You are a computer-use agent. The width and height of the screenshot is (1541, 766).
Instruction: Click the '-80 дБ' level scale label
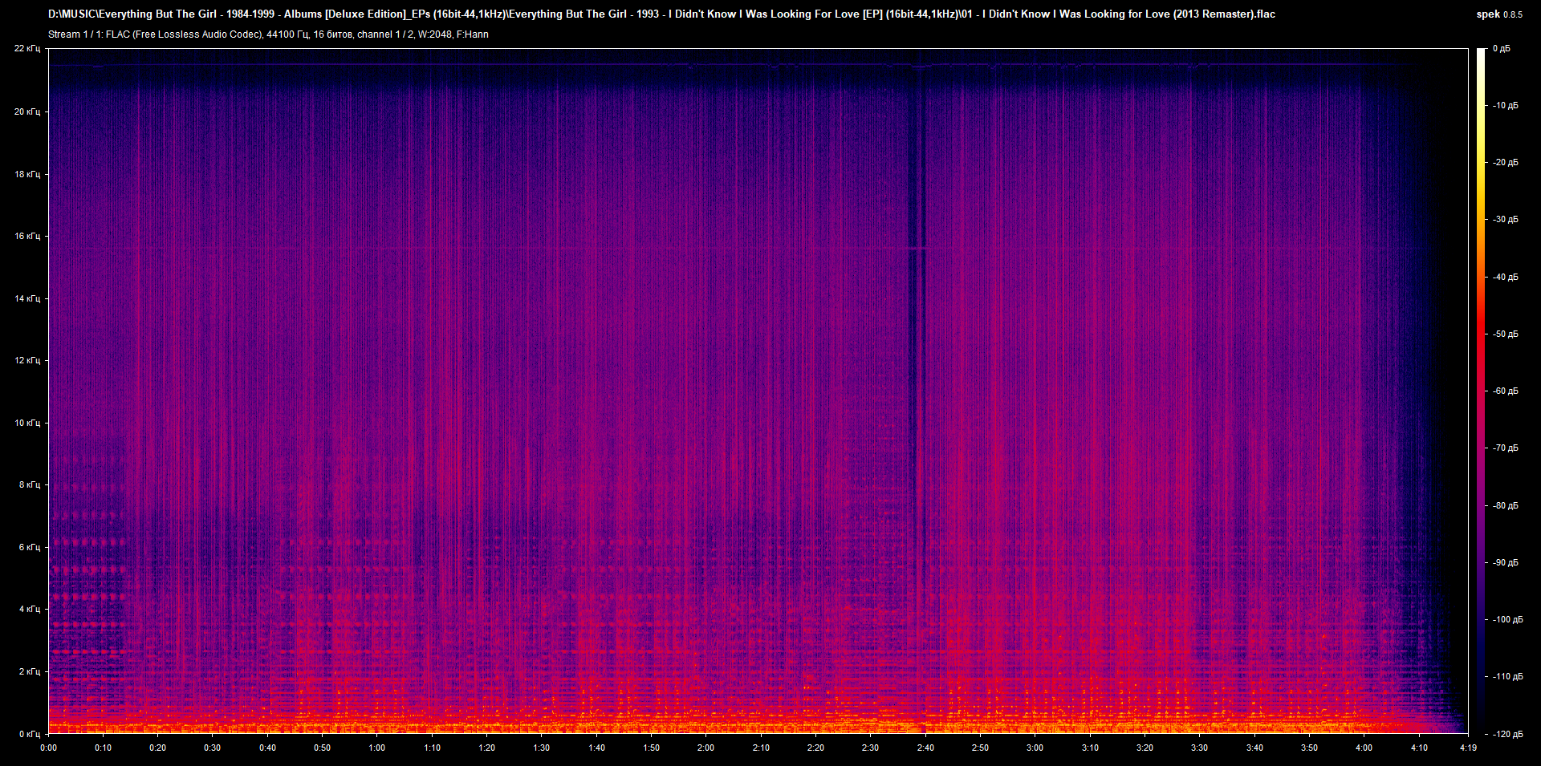click(1506, 506)
